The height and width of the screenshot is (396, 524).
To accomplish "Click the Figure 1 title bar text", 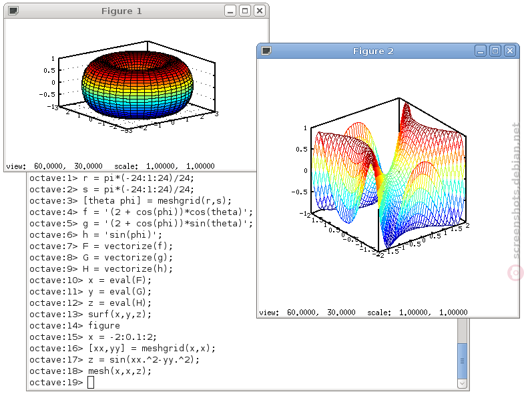I will [121, 11].
